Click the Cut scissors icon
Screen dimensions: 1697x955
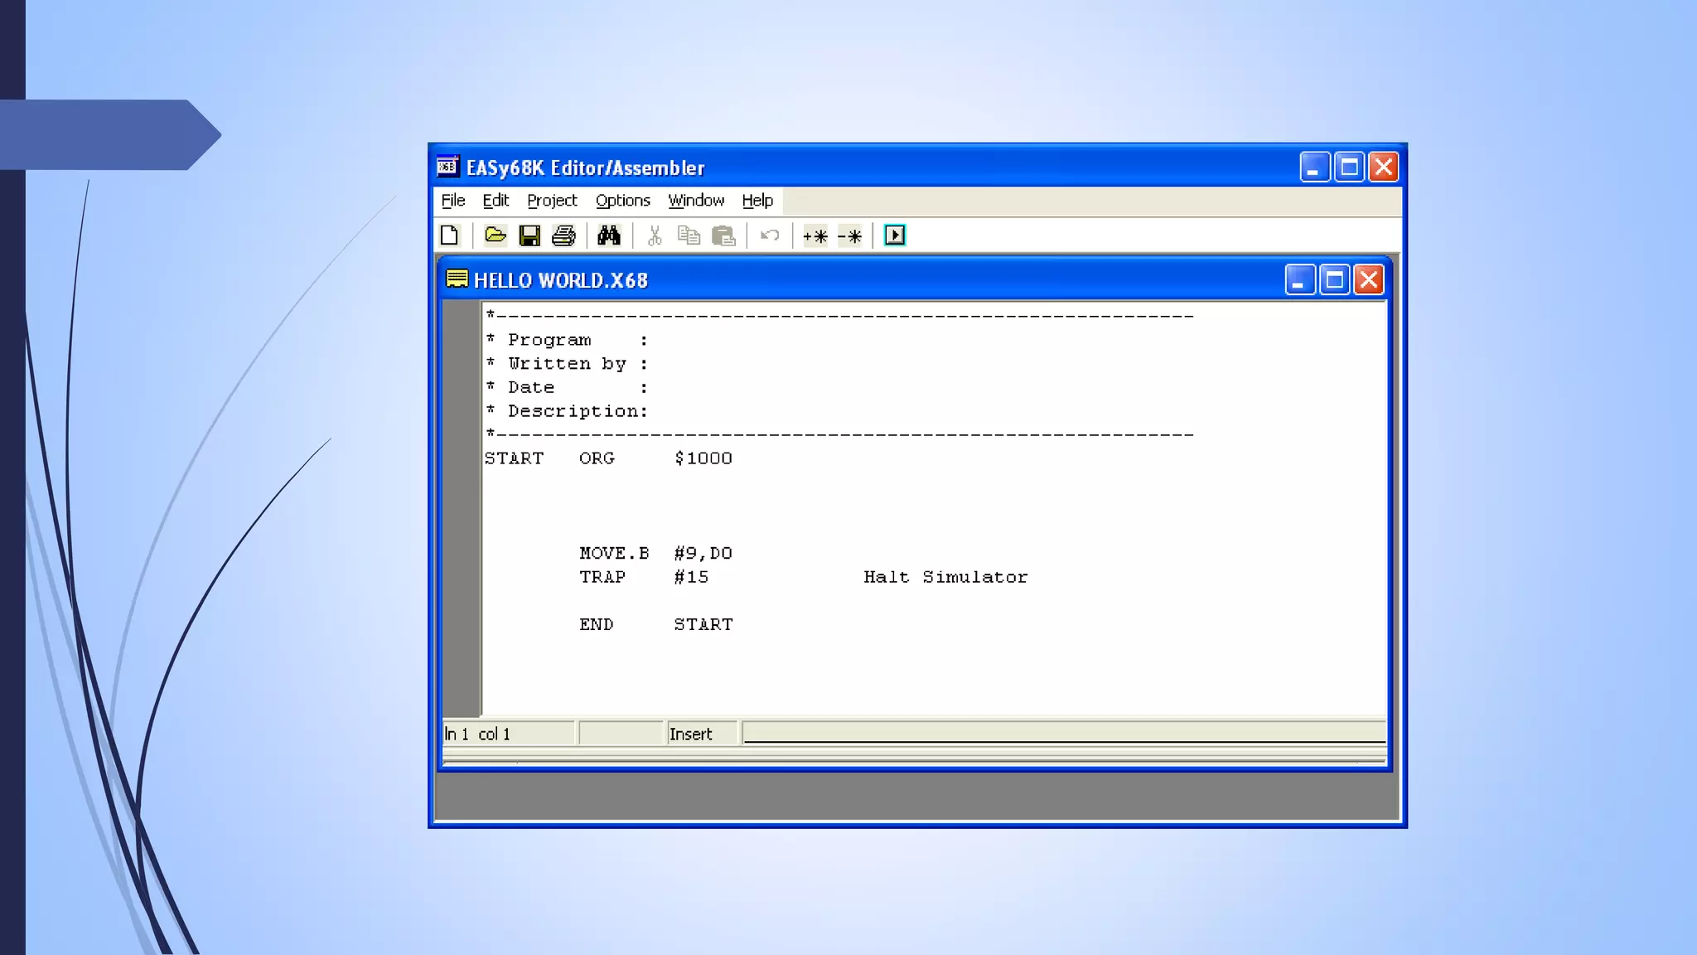pyautogui.click(x=655, y=235)
